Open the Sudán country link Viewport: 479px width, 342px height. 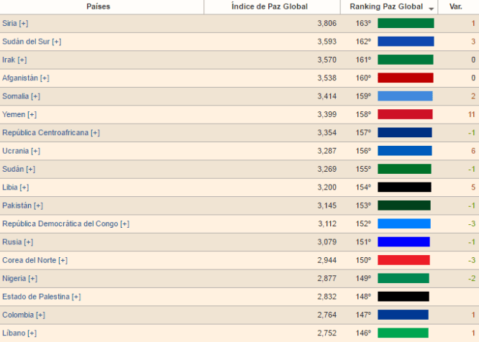(x=13, y=169)
